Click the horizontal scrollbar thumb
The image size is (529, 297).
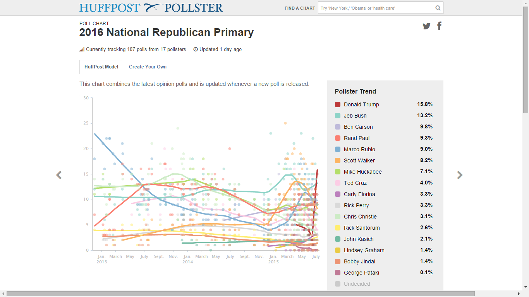[240, 294]
